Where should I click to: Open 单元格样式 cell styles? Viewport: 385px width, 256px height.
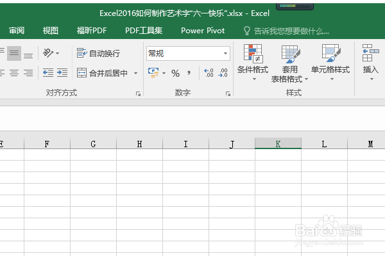click(x=330, y=63)
